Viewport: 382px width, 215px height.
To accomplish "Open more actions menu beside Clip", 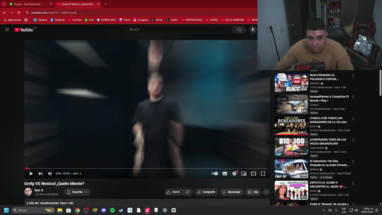I will pos(267,192).
